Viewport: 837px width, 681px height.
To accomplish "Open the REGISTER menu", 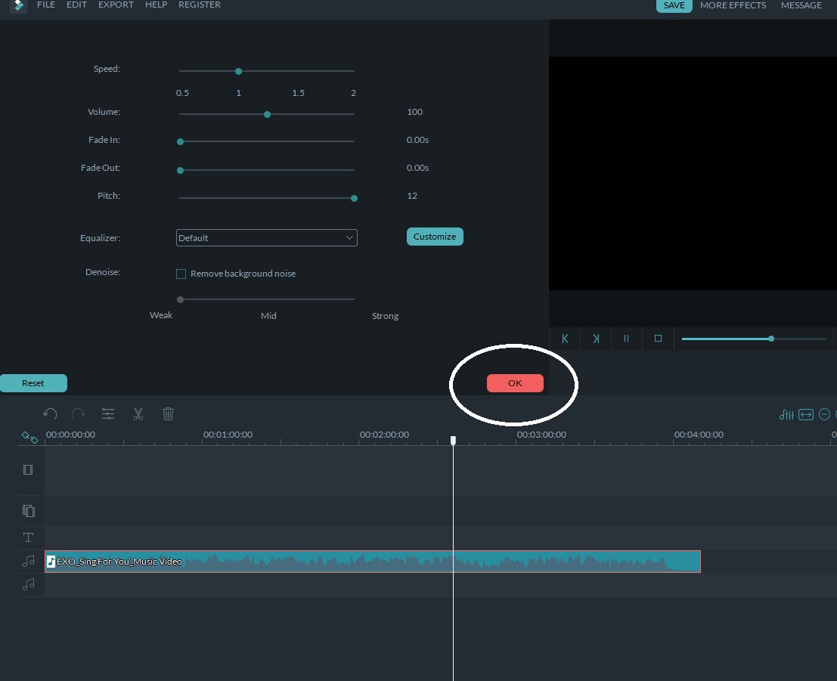I will (199, 5).
